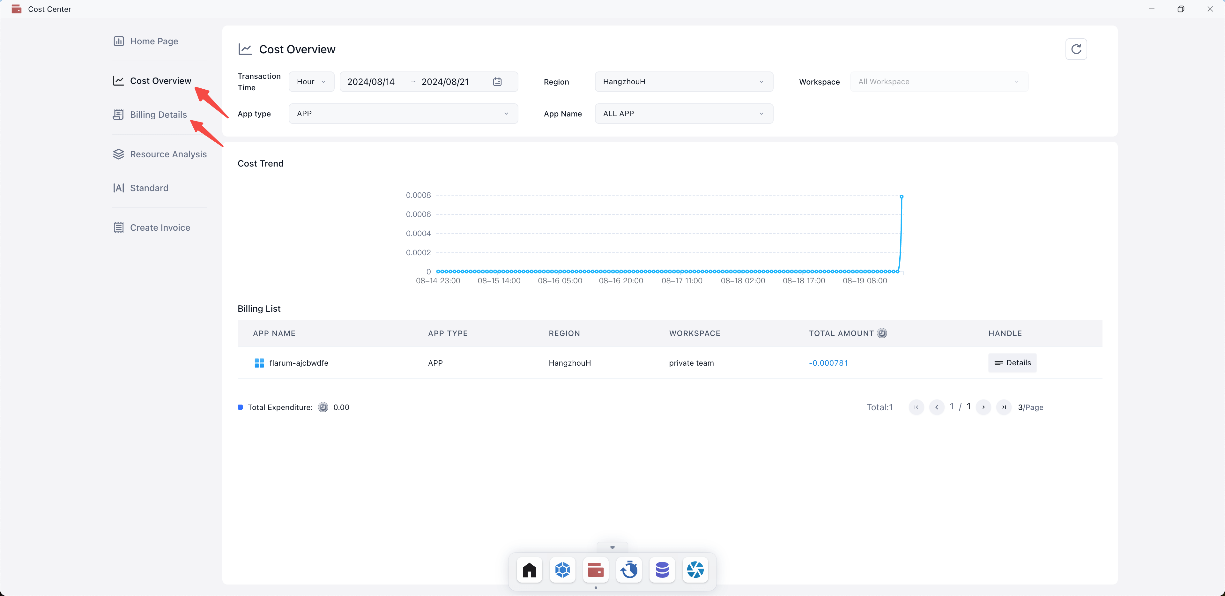Open the App Name ALL APP dropdown
This screenshot has width=1225, height=596.
683,114
